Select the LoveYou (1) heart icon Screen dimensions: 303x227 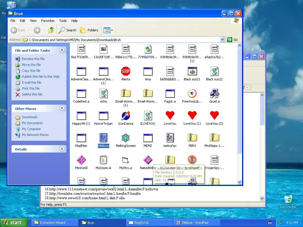click(192, 116)
